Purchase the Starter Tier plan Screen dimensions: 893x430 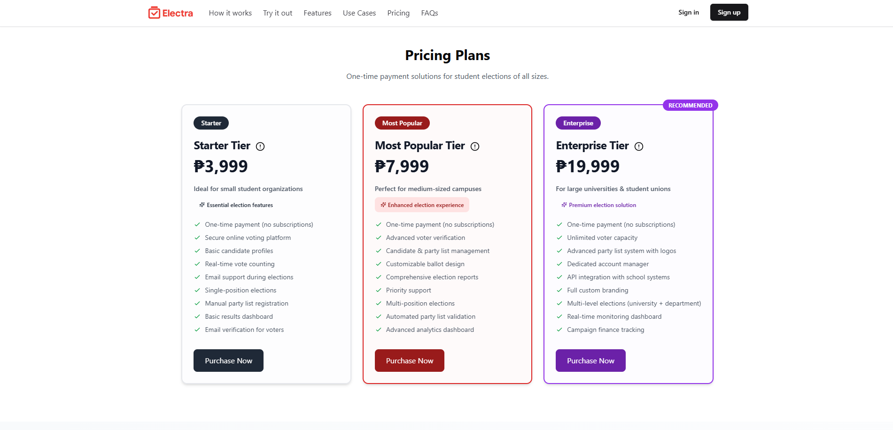[228, 361]
